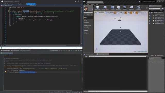This screenshot has height=93, width=165.
Task: Open Help menu in Unreal Editor
Action: 97,4
